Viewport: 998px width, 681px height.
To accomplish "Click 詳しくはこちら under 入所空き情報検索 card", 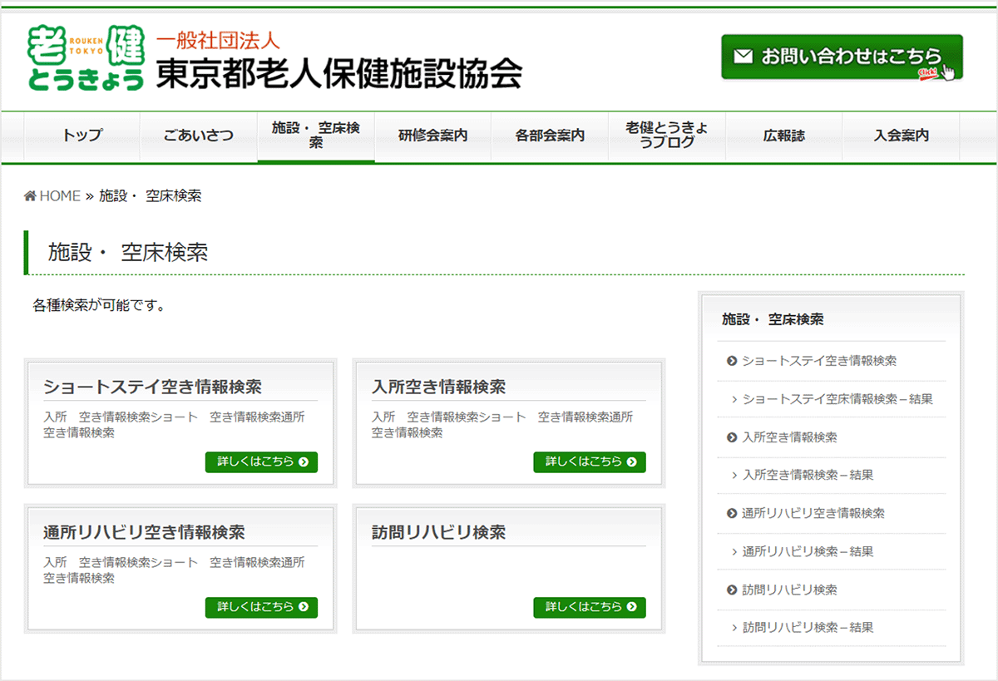I will pos(590,462).
